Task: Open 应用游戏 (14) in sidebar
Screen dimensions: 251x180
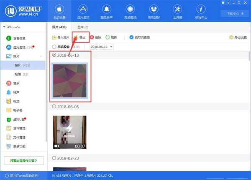Action: (x=20, y=47)
